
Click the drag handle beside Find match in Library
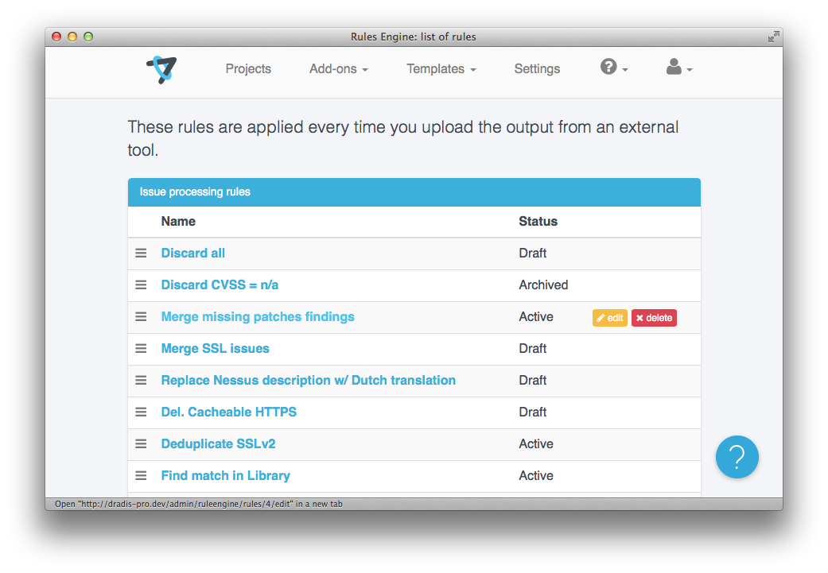141,475
